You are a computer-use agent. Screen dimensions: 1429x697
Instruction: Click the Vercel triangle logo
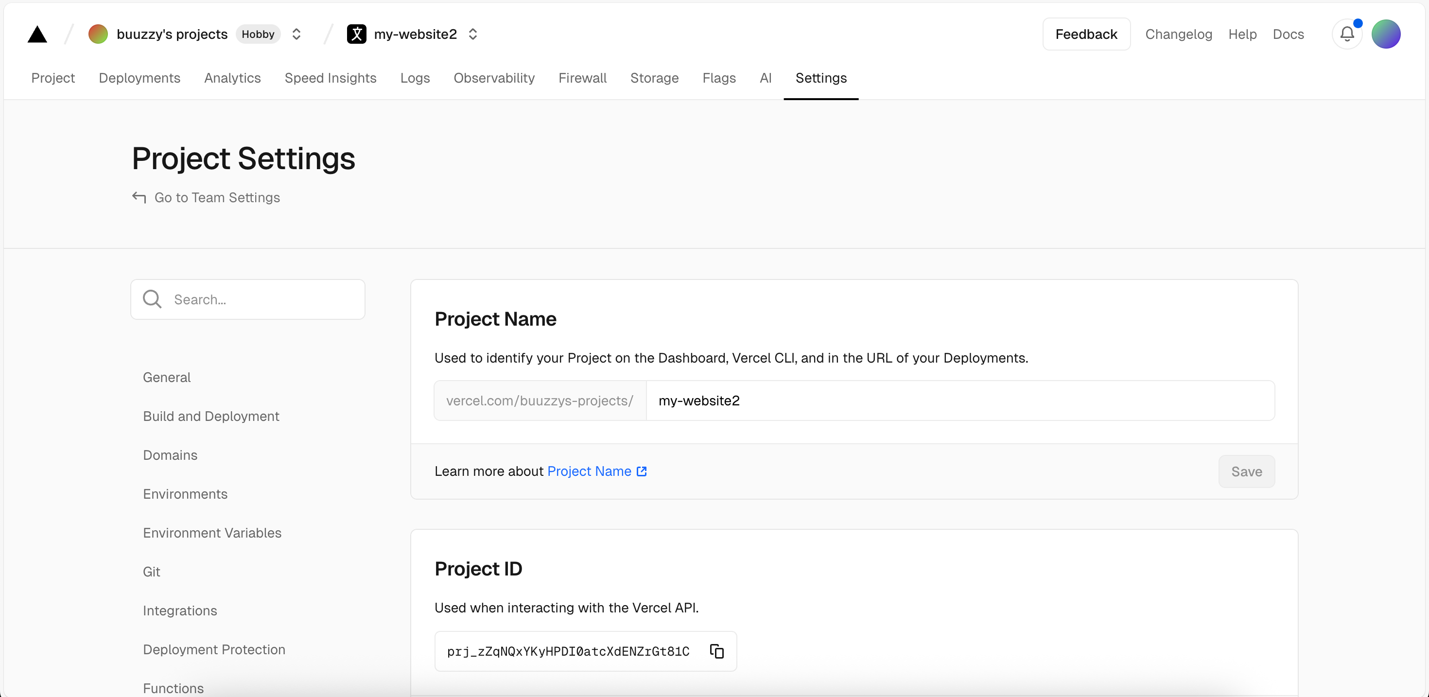37,35
